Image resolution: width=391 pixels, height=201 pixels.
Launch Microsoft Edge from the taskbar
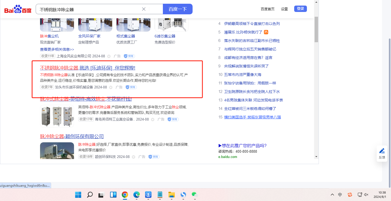tap(136, 195)
